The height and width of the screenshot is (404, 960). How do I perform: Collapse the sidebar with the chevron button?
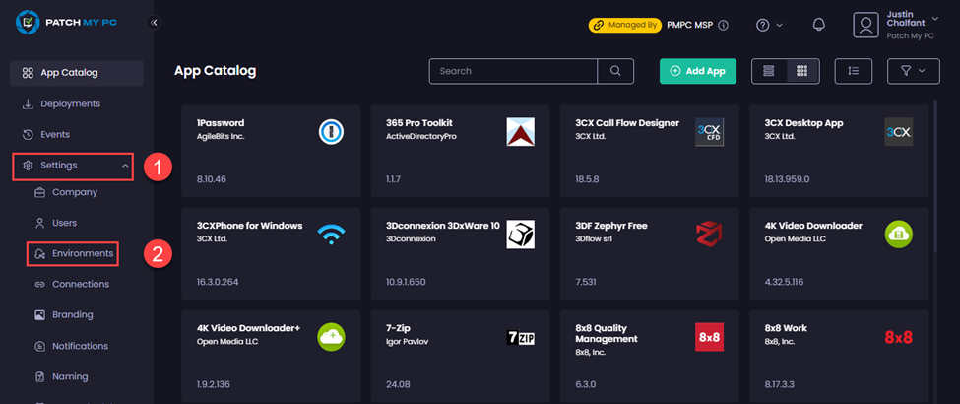click(154, 22)
